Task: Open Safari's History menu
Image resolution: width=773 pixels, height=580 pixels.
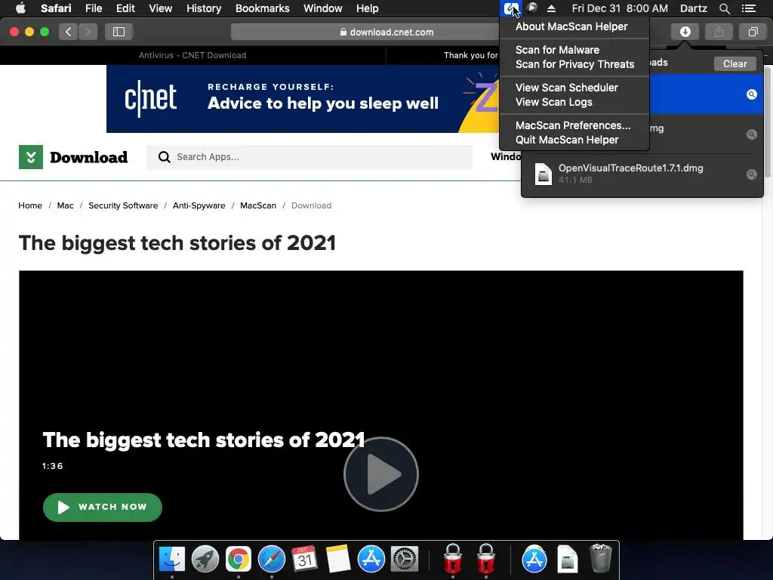Action: (x=204, y=8)
